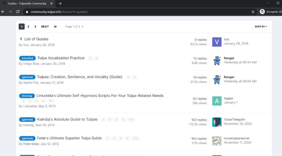
Task: Open Fede's Ultimate Superior Tulpa Guide
Action: click(x=69, y=138)
